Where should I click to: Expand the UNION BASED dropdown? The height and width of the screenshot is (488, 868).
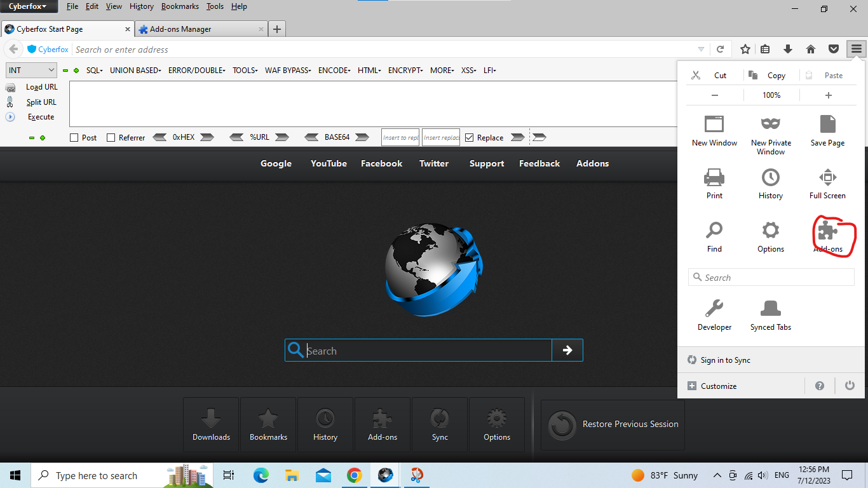[x=135, y=70]
